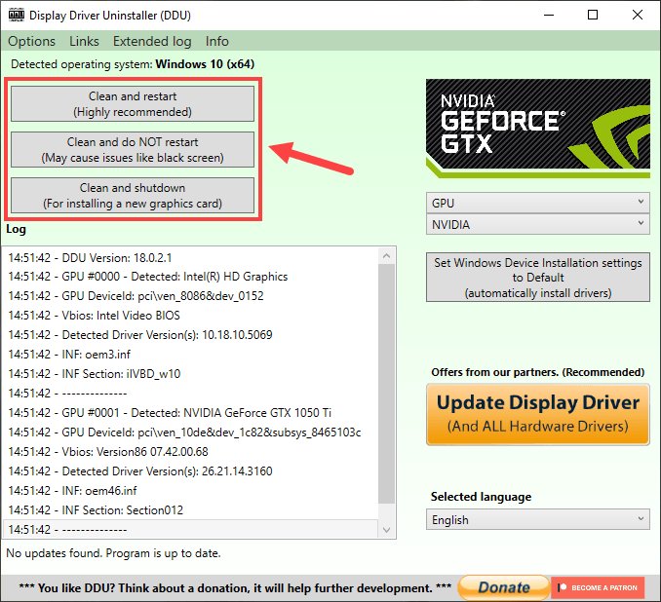661x602 pixels.
Task: Open the NVIDIA vendor dropdown
Action: pos(538,225)
